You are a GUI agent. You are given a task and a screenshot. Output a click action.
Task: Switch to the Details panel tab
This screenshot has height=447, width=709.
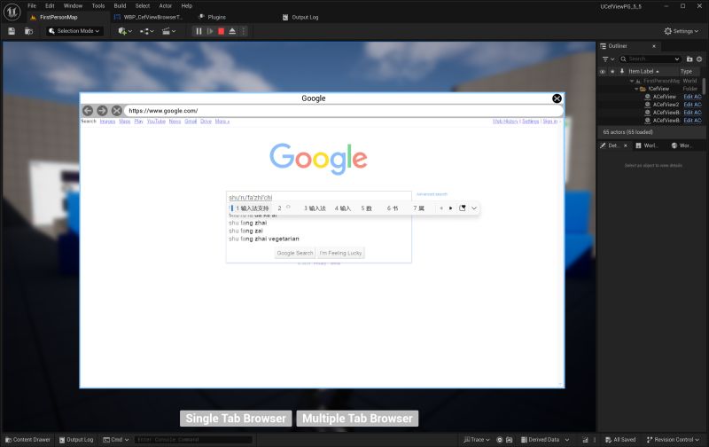[x=613, y=145]
